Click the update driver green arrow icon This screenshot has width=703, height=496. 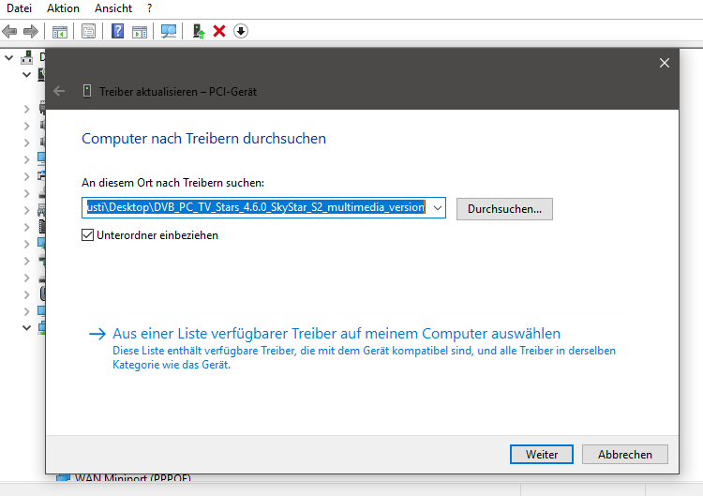tap(198, 31)
